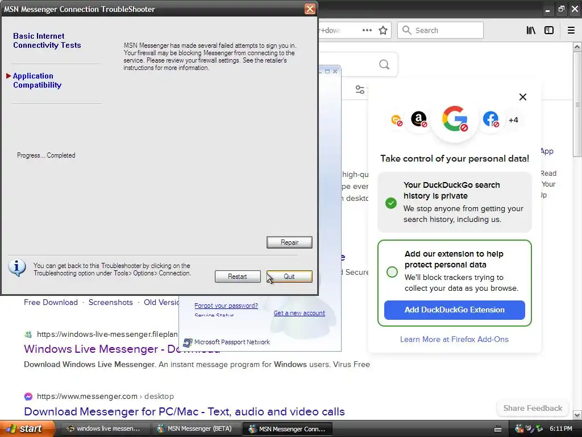This screenshot has width=582, height=437.
Task: Click the vertical scrollbar thumb in Firefox
Action: click(577, 105)
